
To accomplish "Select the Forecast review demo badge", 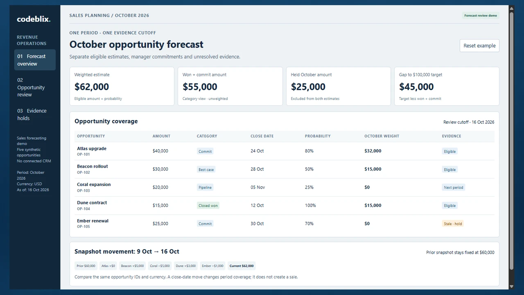I will click(481, 16).
